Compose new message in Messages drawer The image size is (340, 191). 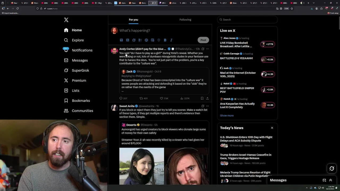(x=324, y=180)
